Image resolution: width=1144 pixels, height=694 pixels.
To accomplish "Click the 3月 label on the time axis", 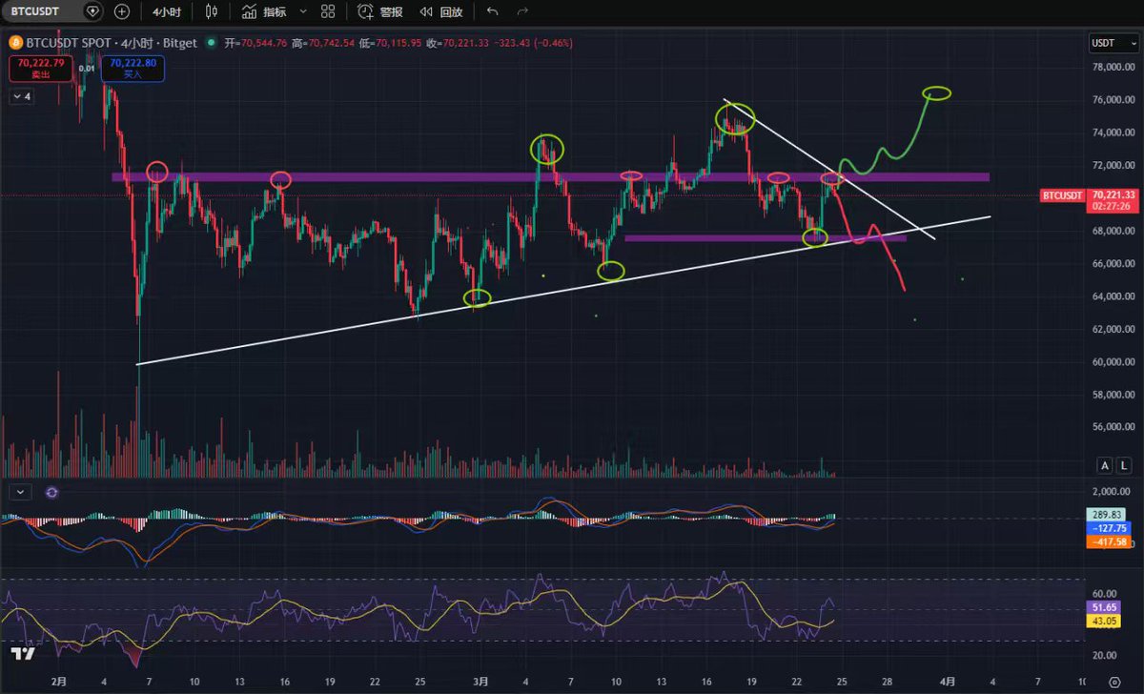I will click(481, 681).
